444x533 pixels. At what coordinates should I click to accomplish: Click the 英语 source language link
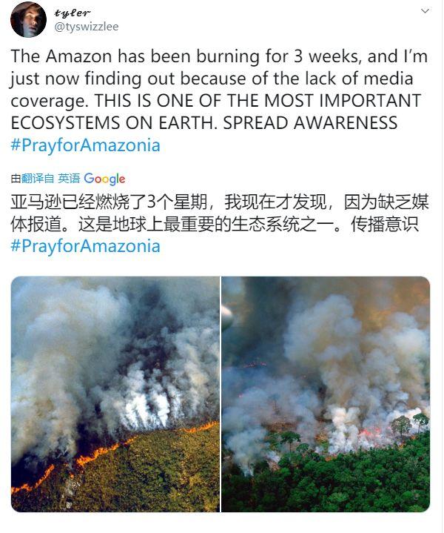[69, 178]
